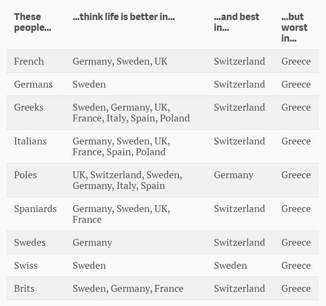
Task: Click "Greece" in the Brits row
Action: 296,288
